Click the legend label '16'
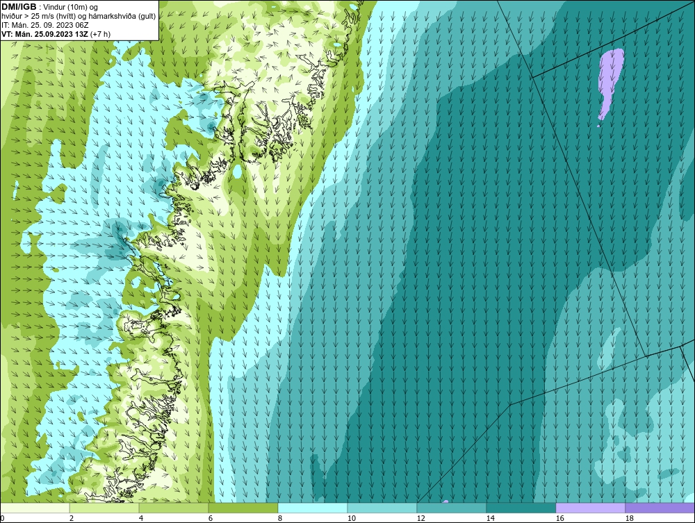This screenshot has height=523, width=695. coord(559,518)
